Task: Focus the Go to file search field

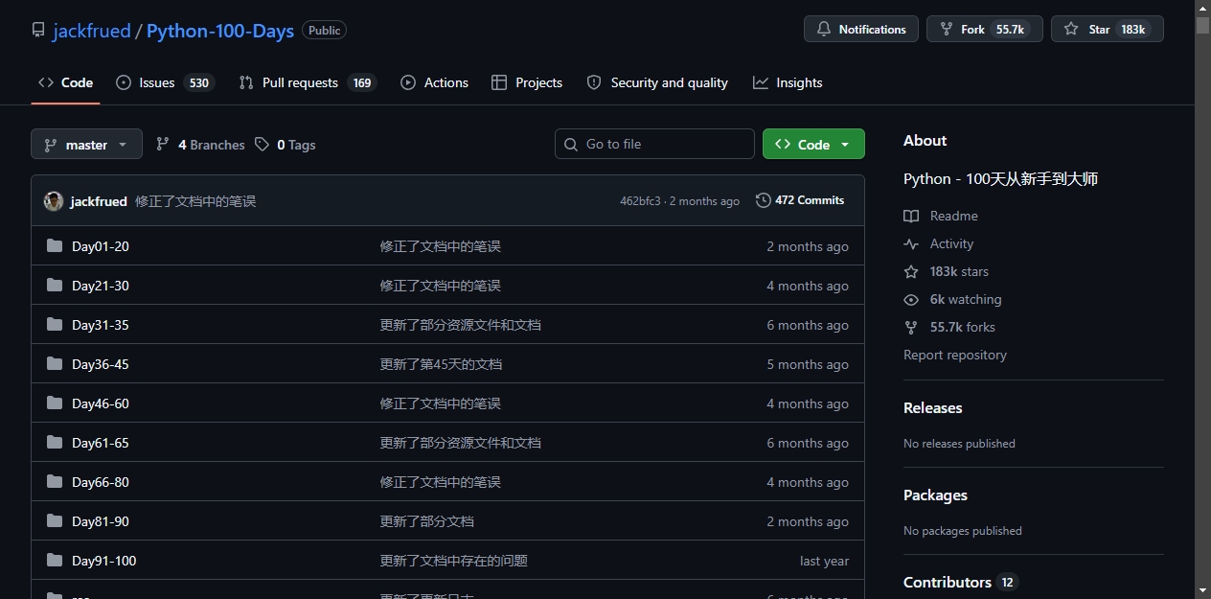Action: tap(654, 144)
